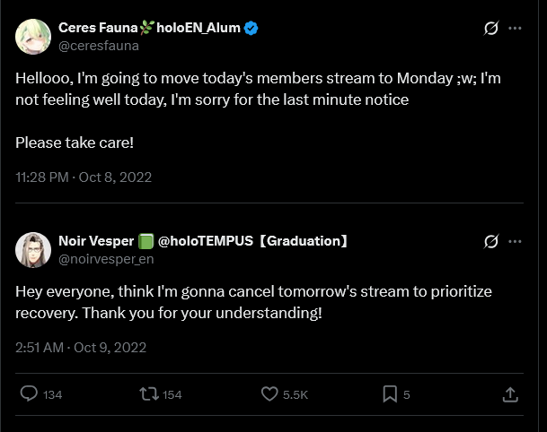
Task: Click Ceres Fauna's verified badge
Action: pos(252,28)
